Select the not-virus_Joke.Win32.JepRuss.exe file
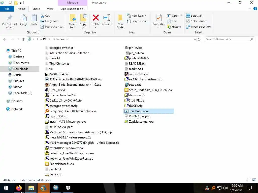 [x=70, y=153]
